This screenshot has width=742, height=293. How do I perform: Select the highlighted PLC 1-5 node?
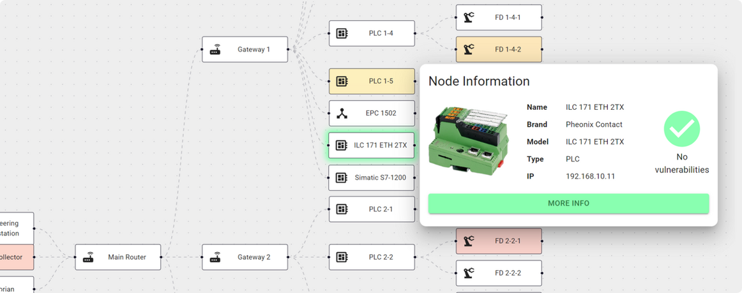point(372,82)
